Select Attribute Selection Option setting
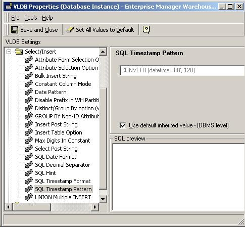The width and height of the screenshot is (245, 227). point(66,68)
